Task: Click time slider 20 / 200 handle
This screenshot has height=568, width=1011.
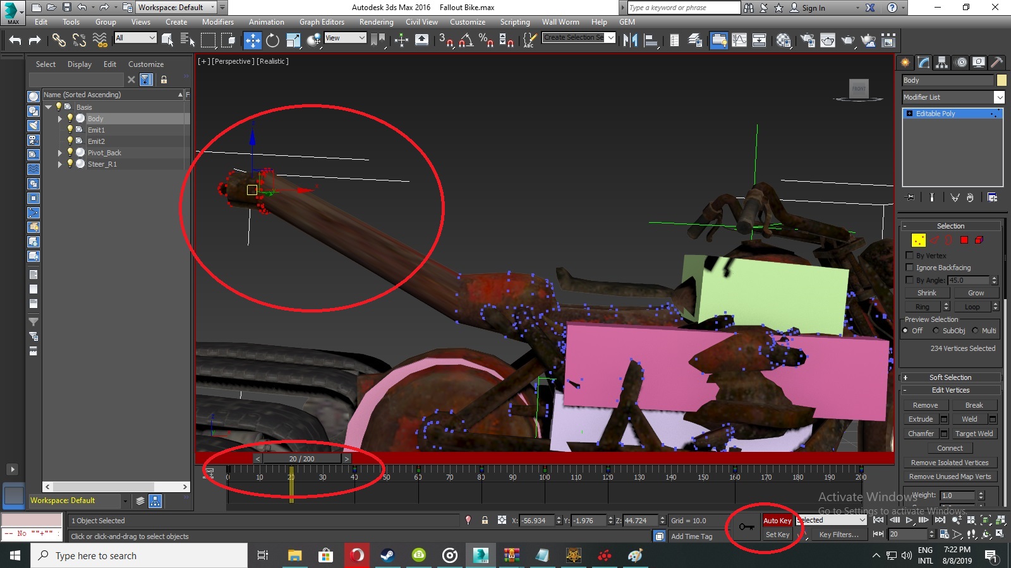Action: pyautogui.click(x=301, y=459)
